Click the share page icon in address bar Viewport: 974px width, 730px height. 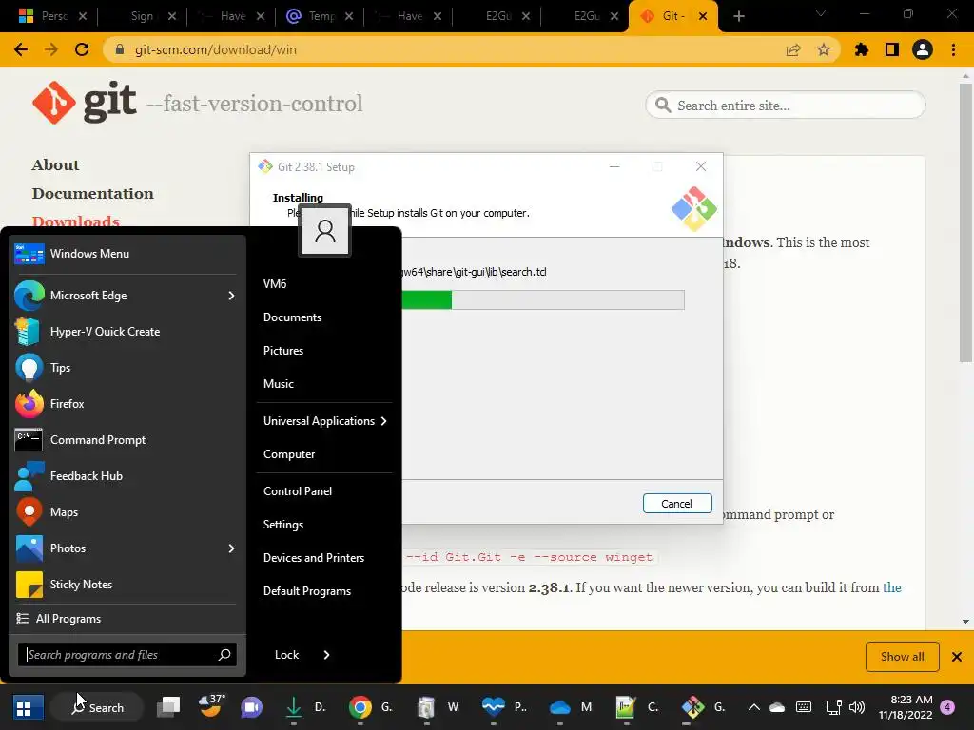(x=793, y=49)
